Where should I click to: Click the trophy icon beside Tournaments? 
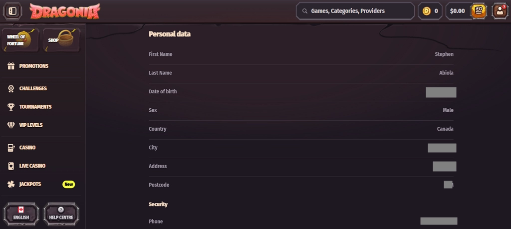pyautogui.click(x=11, y=107)
